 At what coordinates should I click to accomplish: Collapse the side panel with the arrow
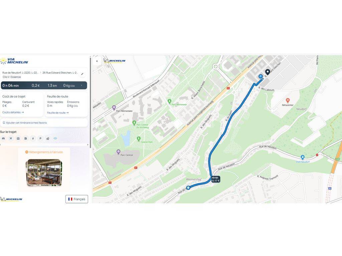coord(97,61)
